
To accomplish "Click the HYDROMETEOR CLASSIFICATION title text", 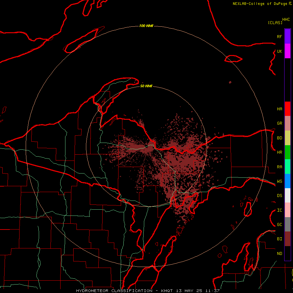I will [114, 291].
